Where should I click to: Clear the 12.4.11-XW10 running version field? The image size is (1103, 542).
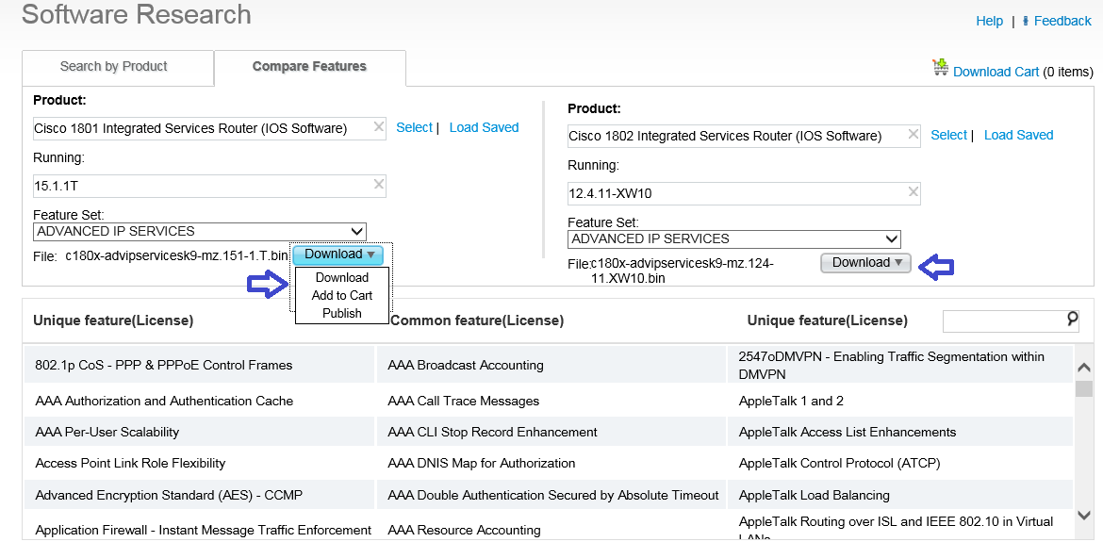point(914,191)
